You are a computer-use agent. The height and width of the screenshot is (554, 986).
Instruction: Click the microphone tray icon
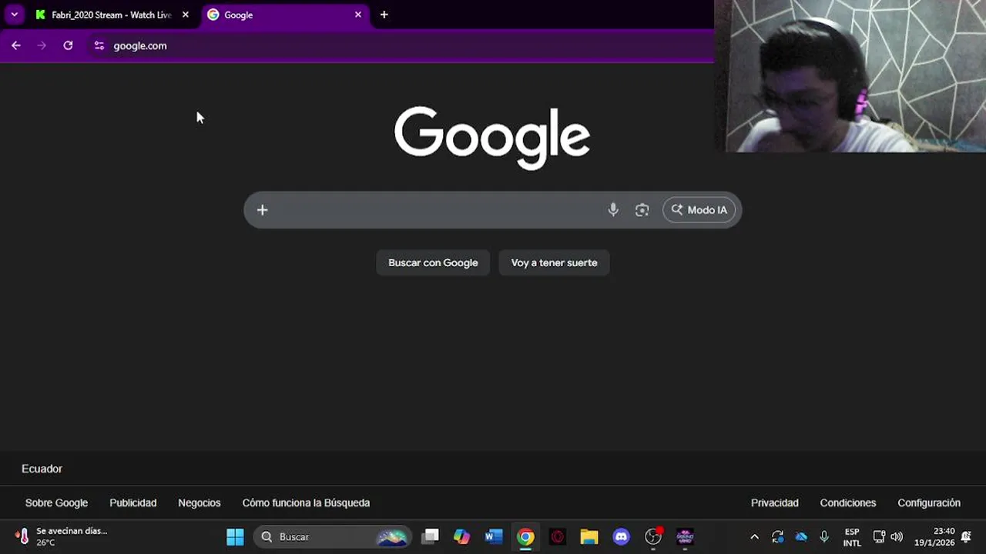tap(824, 537)
